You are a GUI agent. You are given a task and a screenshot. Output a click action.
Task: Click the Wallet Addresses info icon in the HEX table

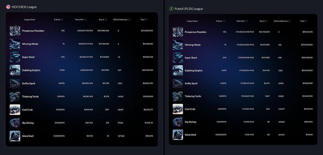[x=129, y=20]
